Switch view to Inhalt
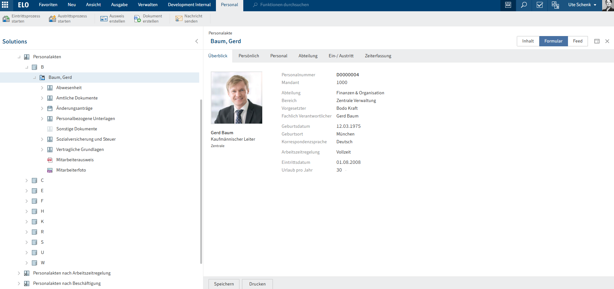Image resolution: width=614 pixels, height=289 pixels. click(528, 41)
